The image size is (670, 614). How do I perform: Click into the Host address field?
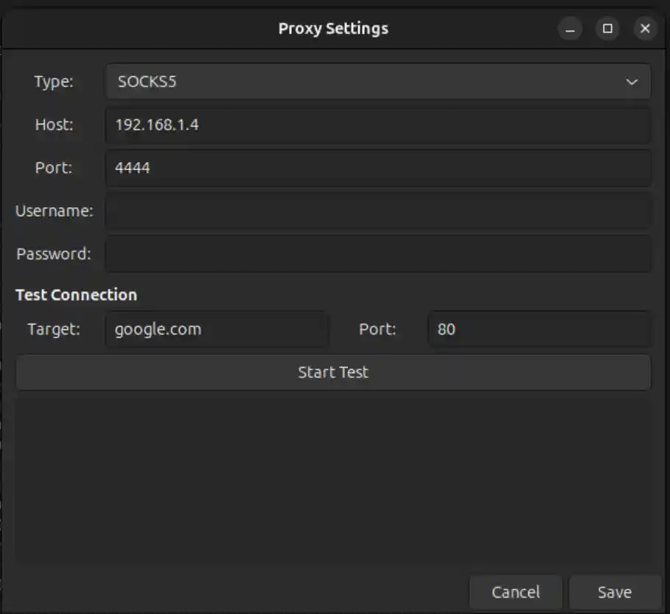[x=377, y=125]
